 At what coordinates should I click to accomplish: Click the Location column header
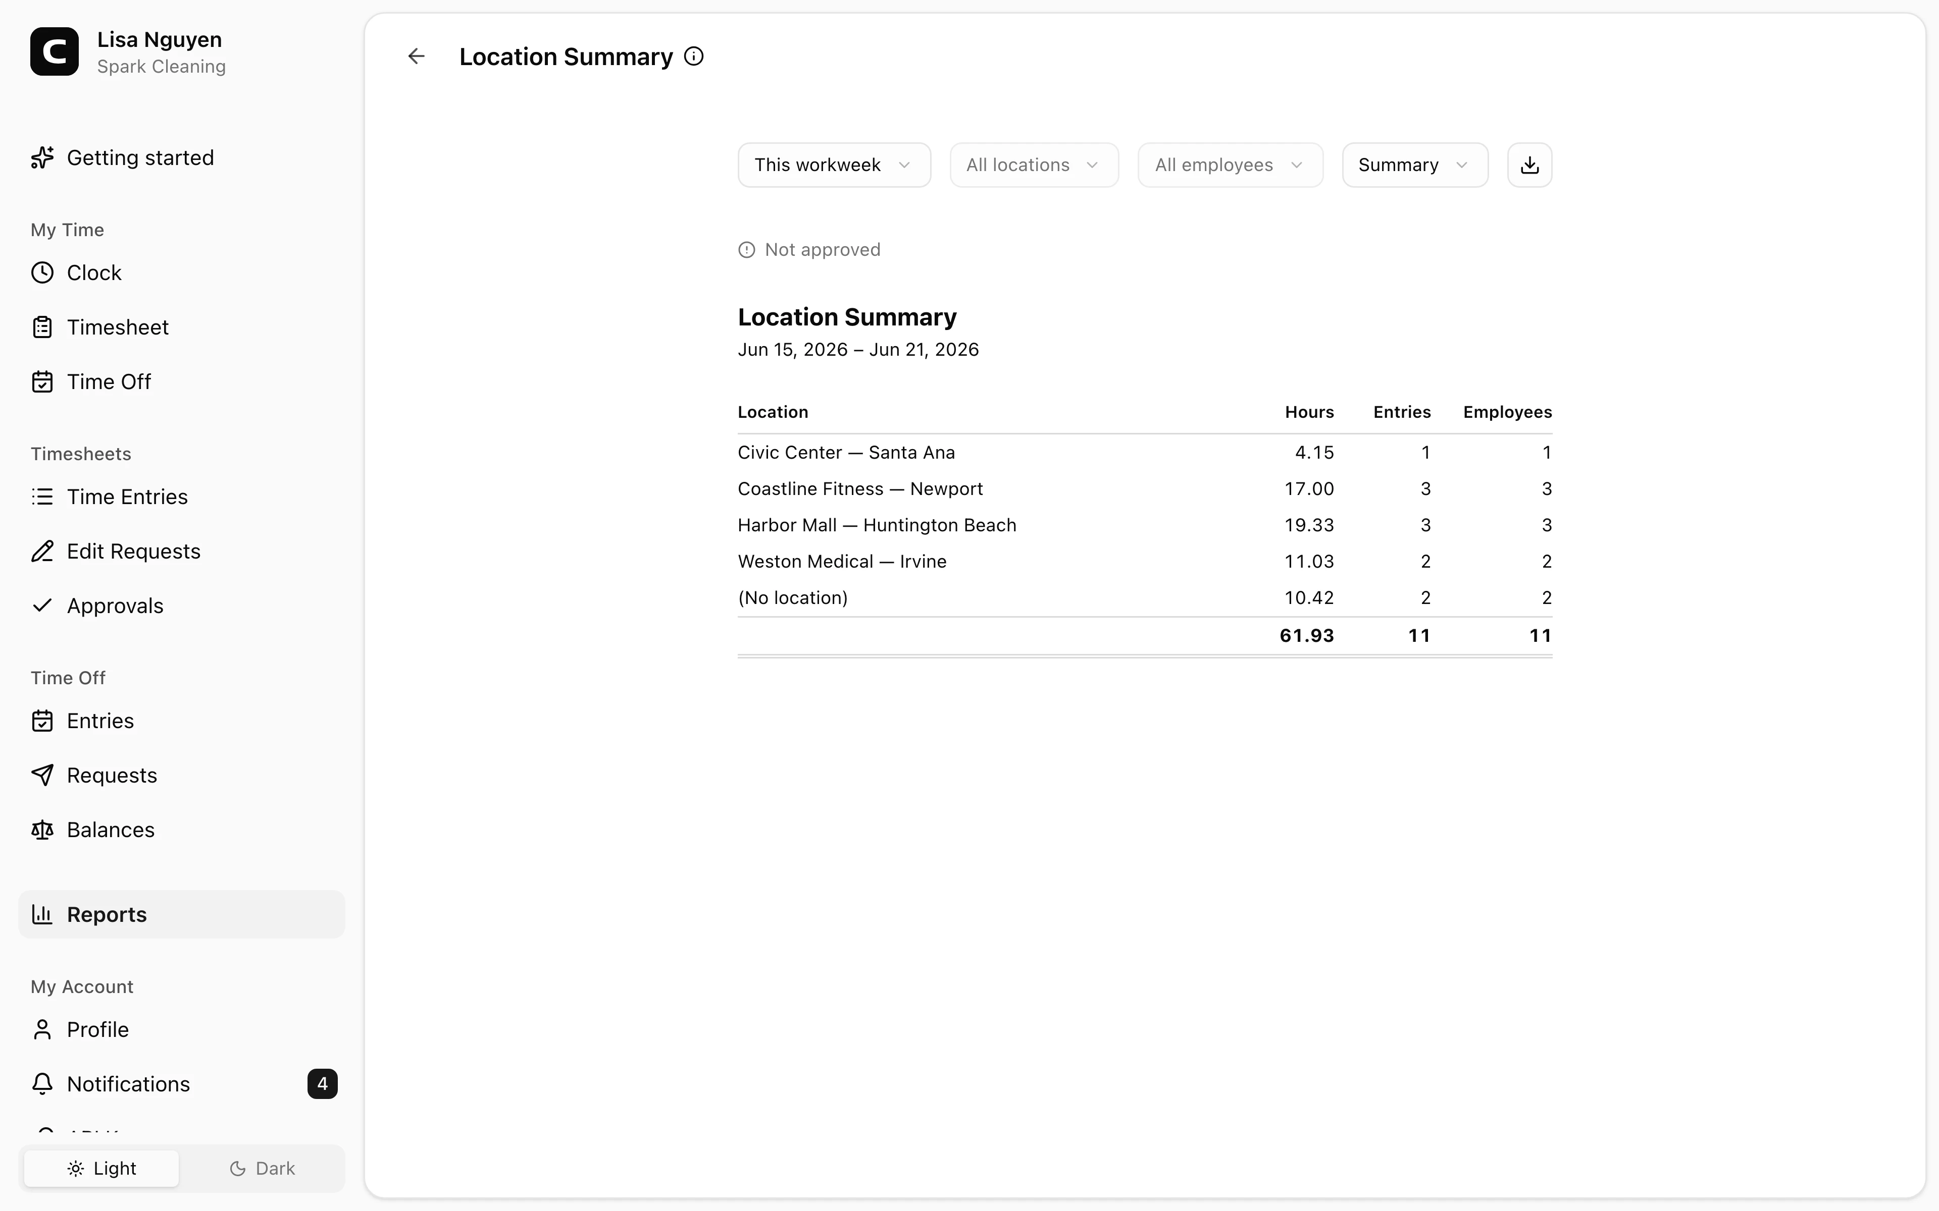coord(773,412)
